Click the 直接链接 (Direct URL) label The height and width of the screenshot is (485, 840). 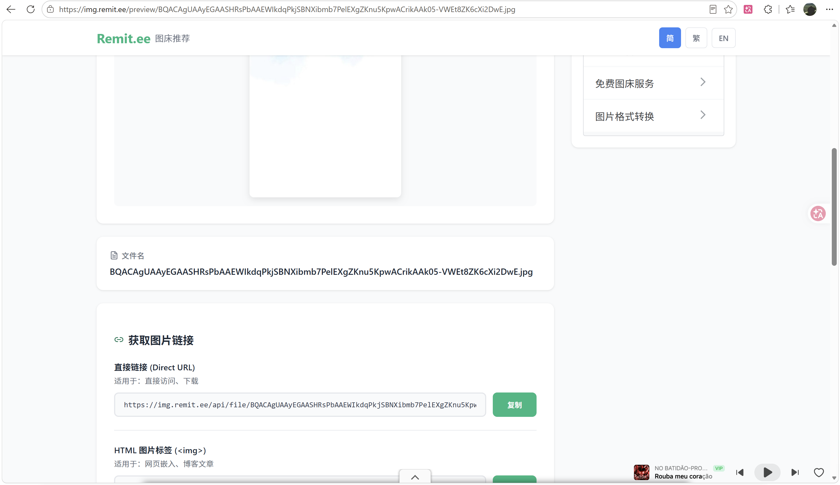tap(155, 367)
